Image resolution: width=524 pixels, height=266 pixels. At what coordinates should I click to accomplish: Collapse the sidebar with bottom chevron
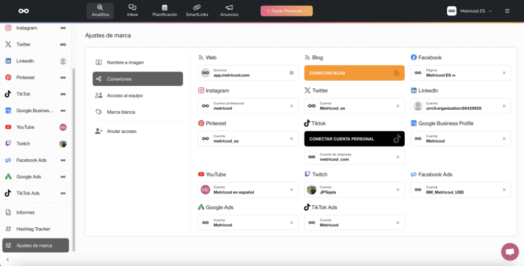click(8, 259)
